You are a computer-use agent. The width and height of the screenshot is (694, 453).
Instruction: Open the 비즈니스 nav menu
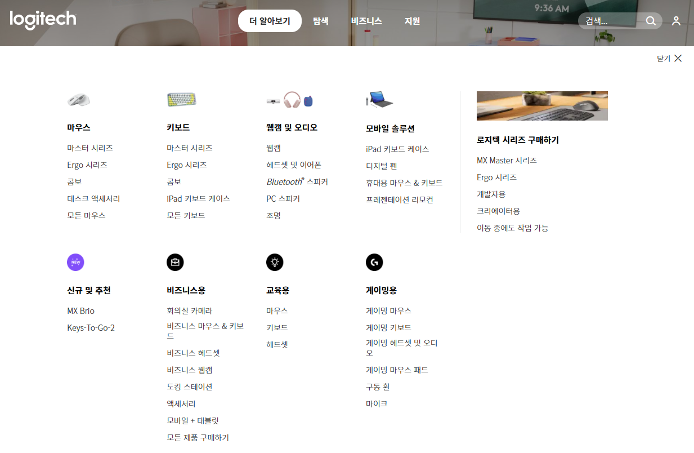click(x=366, y=21)
